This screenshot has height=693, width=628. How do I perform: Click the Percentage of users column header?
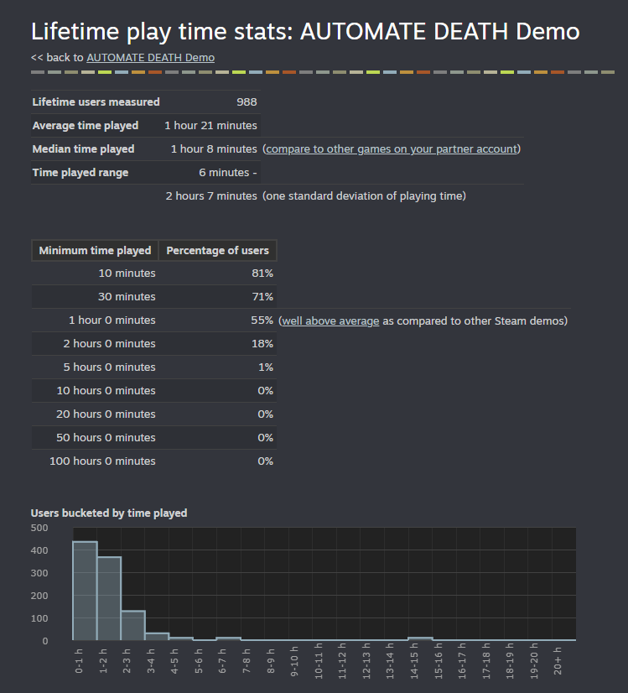point(218,251)
